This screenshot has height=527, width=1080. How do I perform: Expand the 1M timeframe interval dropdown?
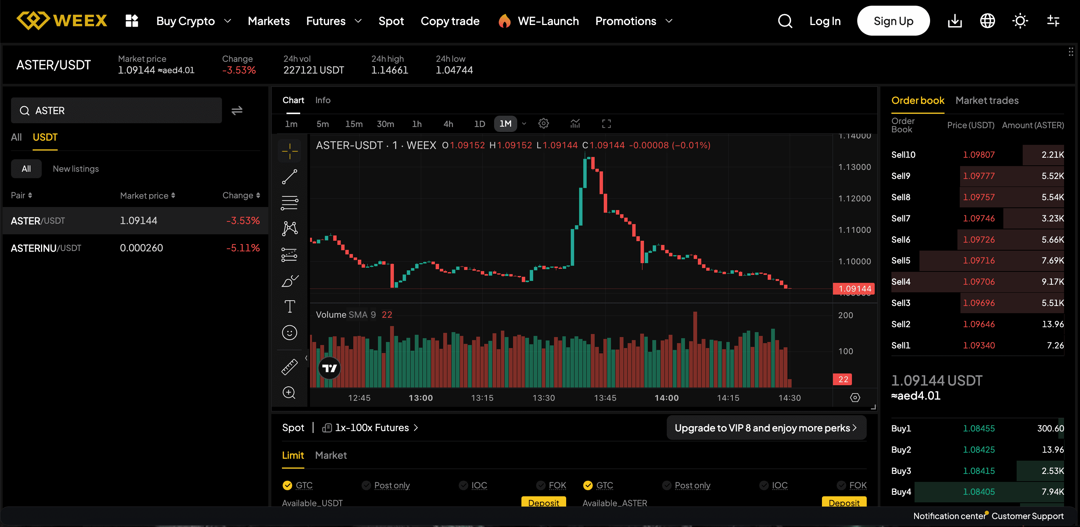[x=524, y=124]
